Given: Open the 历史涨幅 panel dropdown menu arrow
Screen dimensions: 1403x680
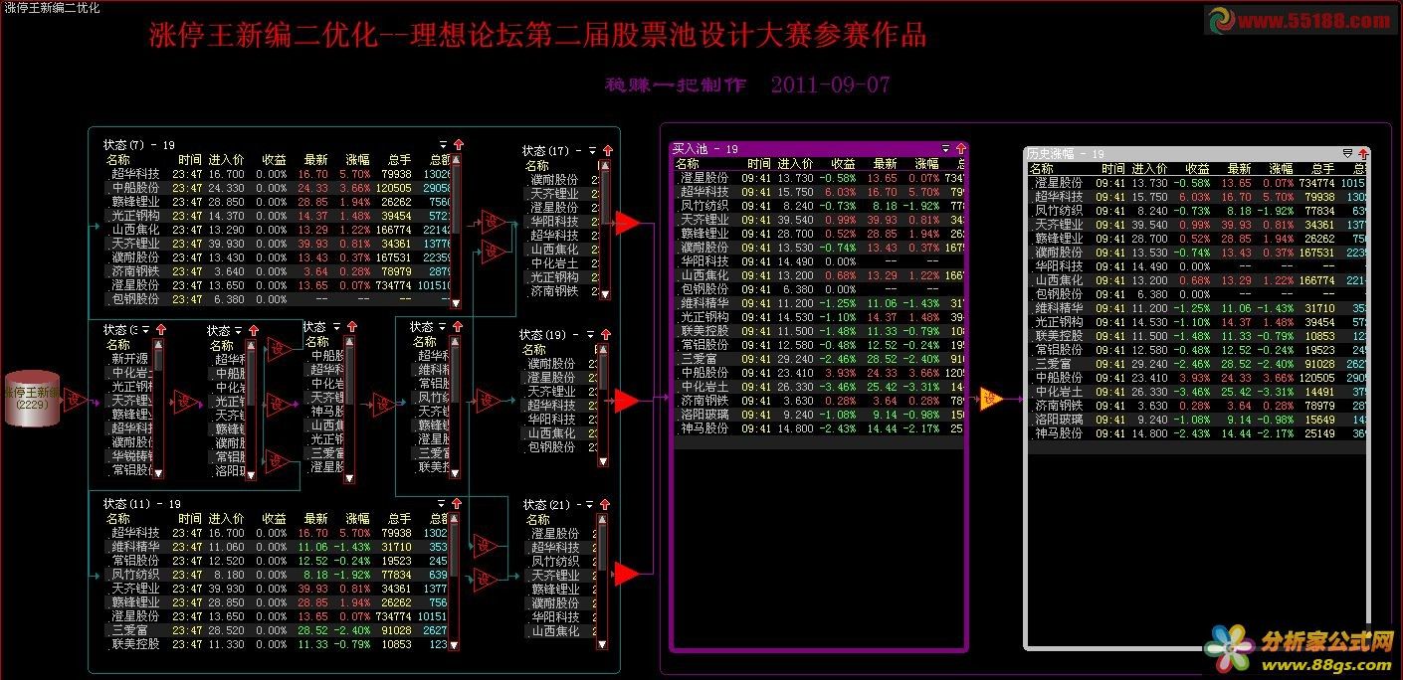Looking at the screenshot, I should pyautogui.click(x=1347, y=154).
